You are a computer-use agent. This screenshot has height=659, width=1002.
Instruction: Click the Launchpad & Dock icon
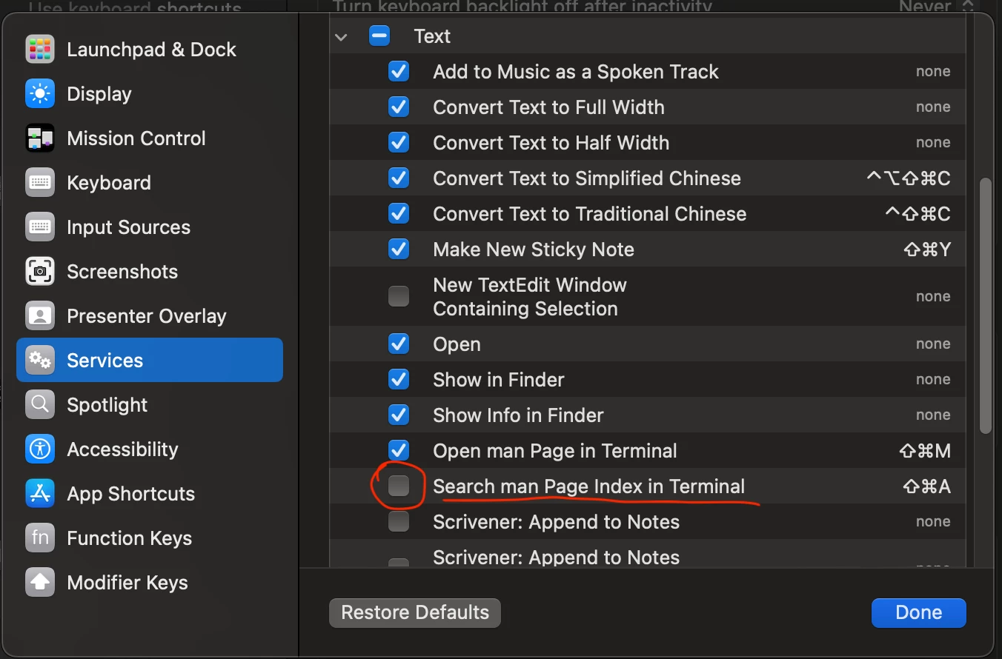pos(40,50)
